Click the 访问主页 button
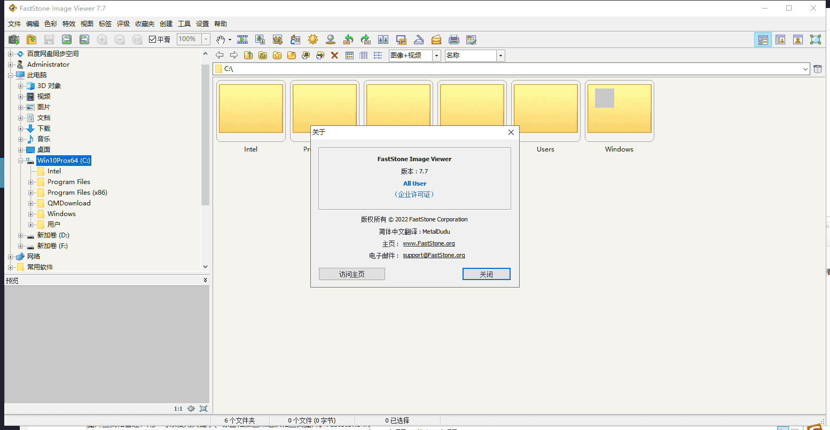 pos(351,274)
